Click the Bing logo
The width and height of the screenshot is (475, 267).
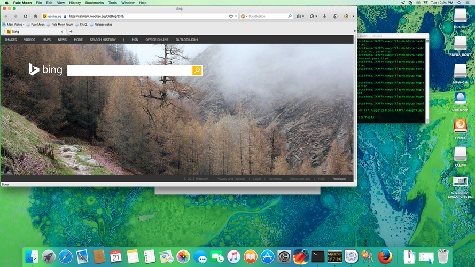(x=45, y=69)
